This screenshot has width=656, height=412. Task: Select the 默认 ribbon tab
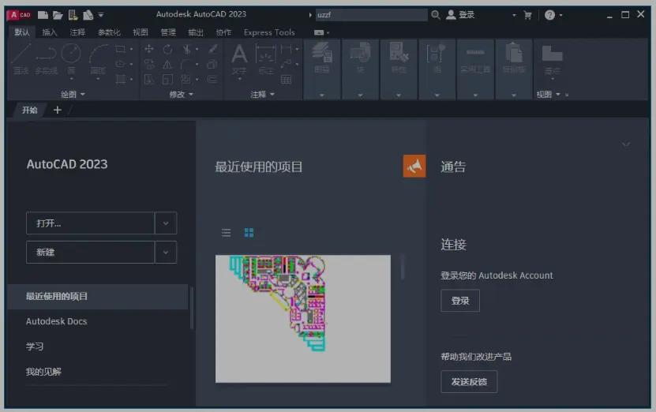[22, 32]
